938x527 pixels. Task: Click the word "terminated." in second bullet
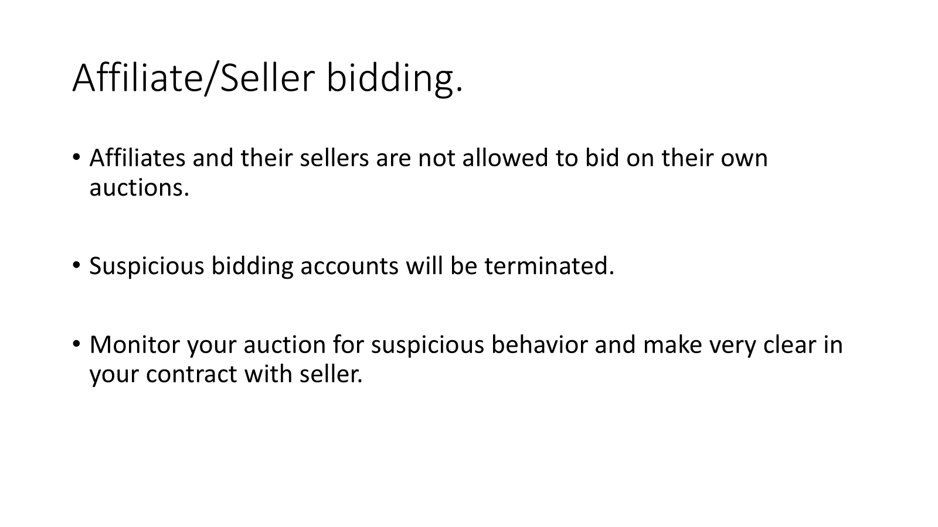tap(549, 266)
